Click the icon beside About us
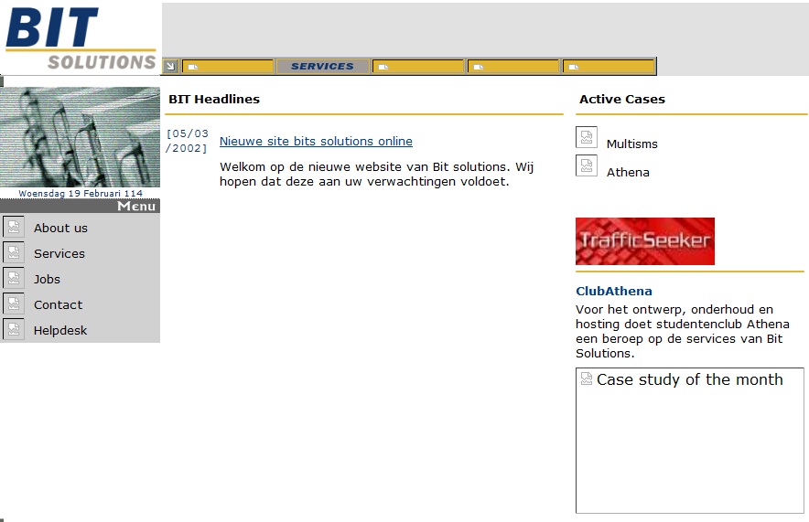The width and height of the screenshot is (809, 522). tap(14, 227)
